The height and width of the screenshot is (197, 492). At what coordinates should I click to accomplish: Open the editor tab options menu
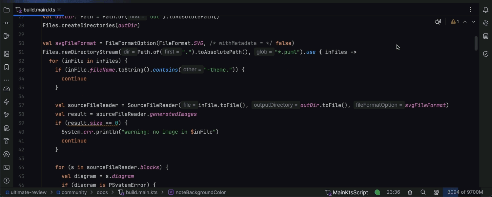[471, 10]
